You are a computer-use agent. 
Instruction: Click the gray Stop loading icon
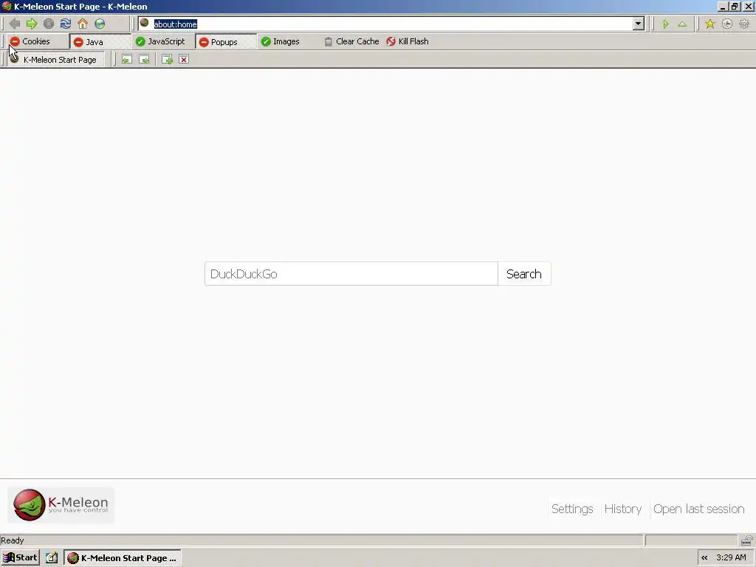(x=49, y=24)
